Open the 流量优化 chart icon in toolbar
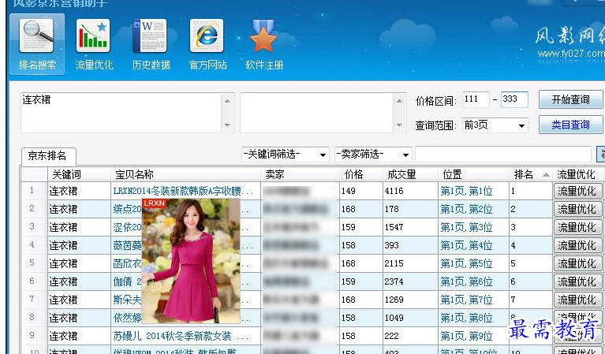The height and width of the screenshot is (354, 605). click(93, 45)
